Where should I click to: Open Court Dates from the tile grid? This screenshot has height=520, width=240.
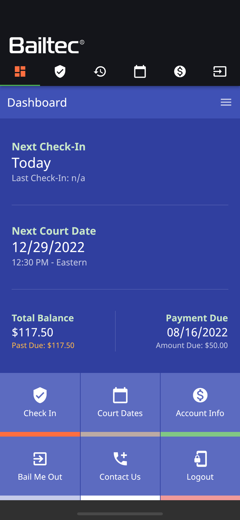120,402
